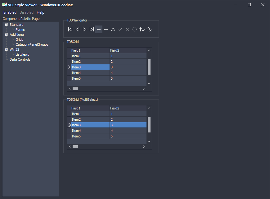
Task: Click vertical scrollbar thumb in TDBGrid
Action: coord(149,67)
